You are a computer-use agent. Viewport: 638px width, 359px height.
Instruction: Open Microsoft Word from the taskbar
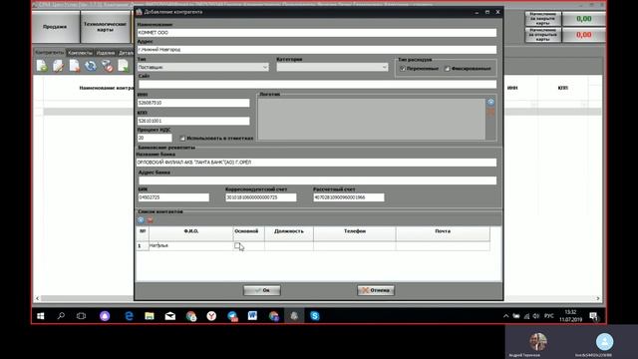point(252,316)
